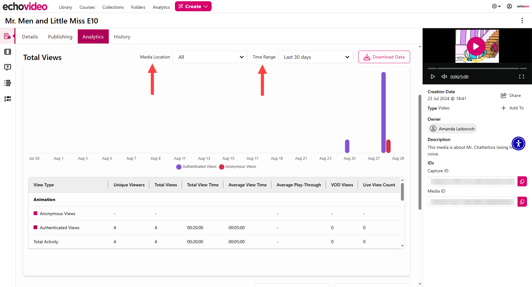532x287 pixels.
Task: Open owner Amanda Leibovich chip
Action: pos(452,128)
